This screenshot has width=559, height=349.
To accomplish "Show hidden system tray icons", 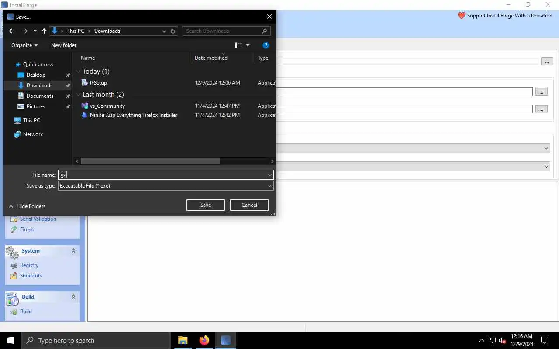I will [x=482, y=340].
